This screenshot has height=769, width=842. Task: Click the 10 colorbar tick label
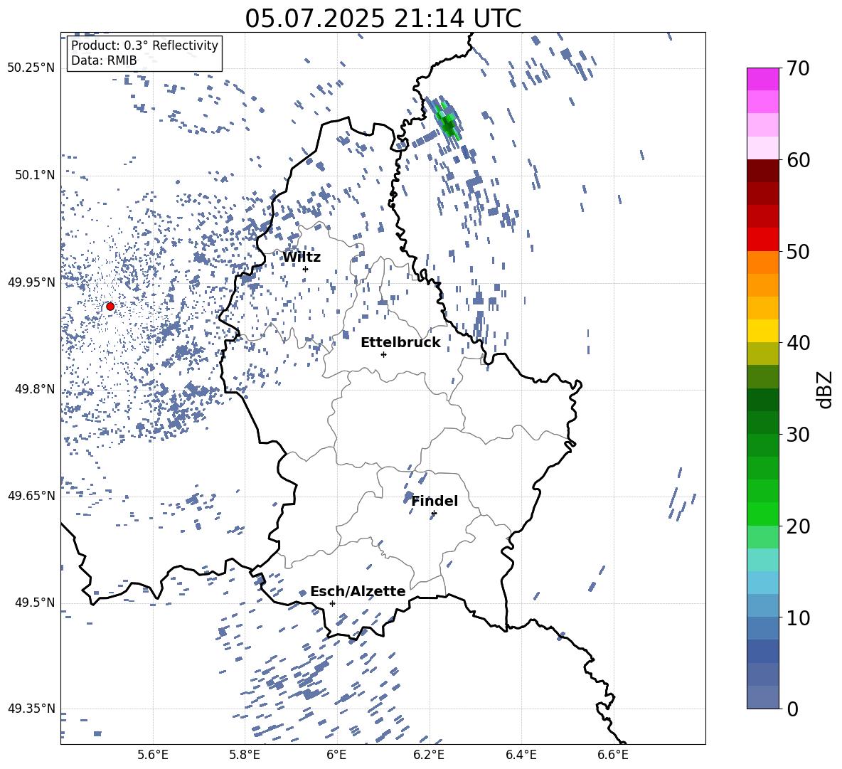[x=798, y=617]
